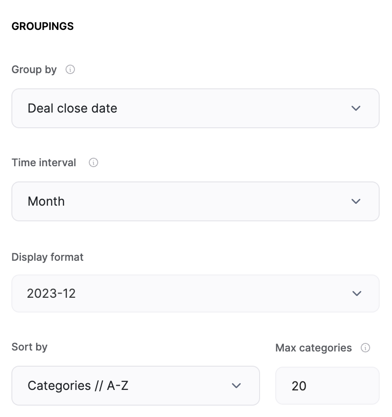
Task: Click the Display format label text
Action: click(47, 257)
